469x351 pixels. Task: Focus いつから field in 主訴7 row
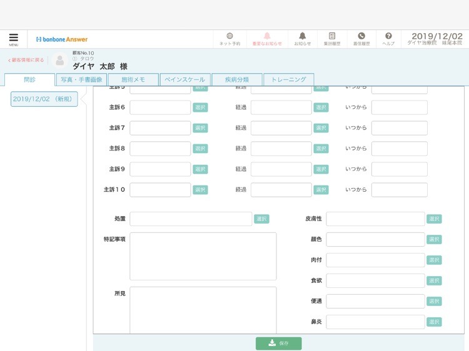(x=400, y=128)
